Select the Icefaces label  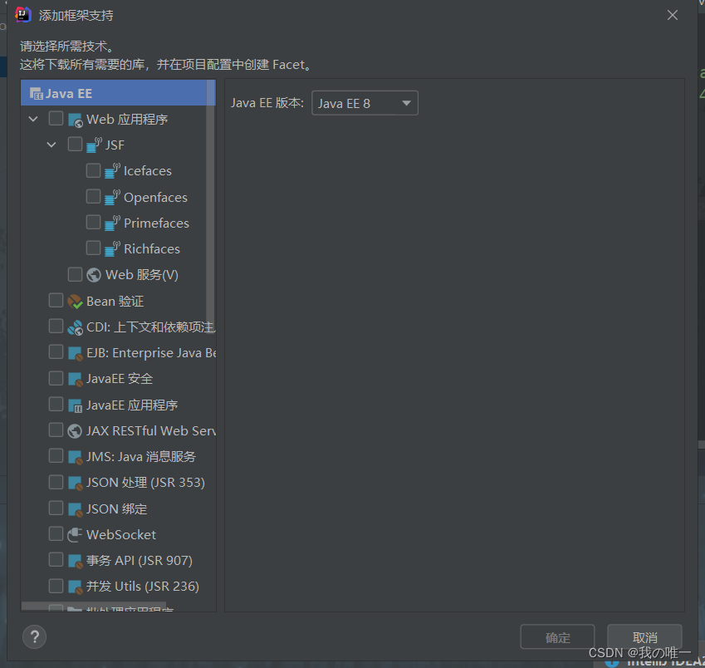tap(148, 171)
